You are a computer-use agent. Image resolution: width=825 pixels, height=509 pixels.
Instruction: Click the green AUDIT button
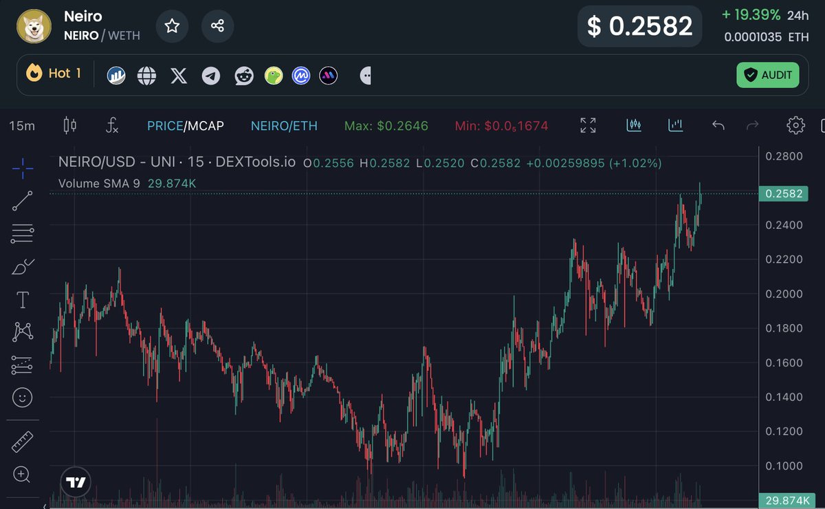[768, 75]
